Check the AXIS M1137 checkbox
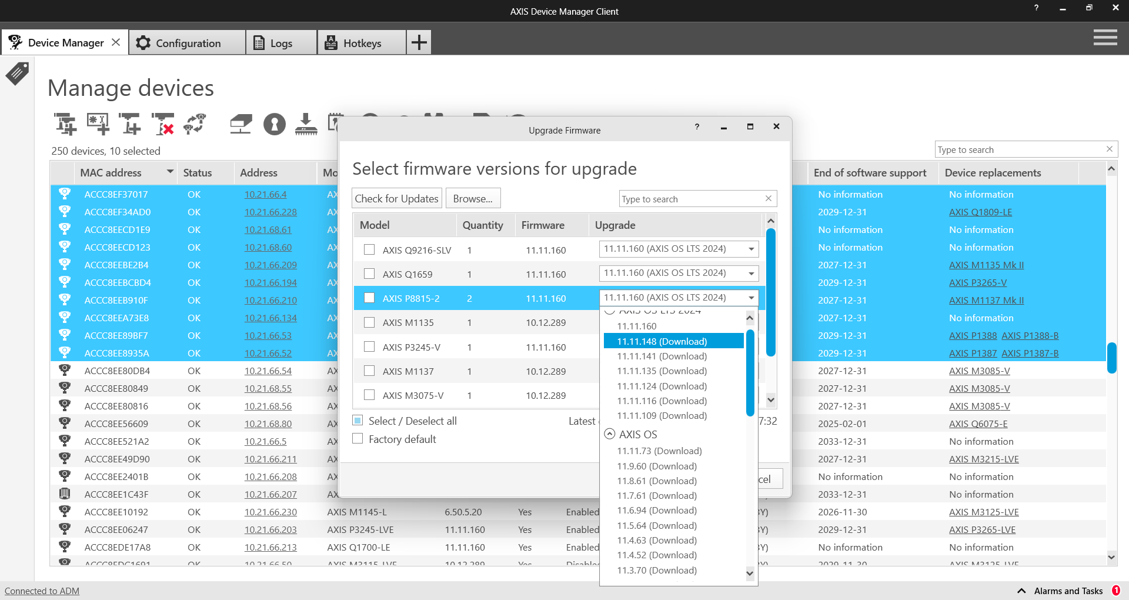Screen dimensions: 1129x600 click(369, 371)
